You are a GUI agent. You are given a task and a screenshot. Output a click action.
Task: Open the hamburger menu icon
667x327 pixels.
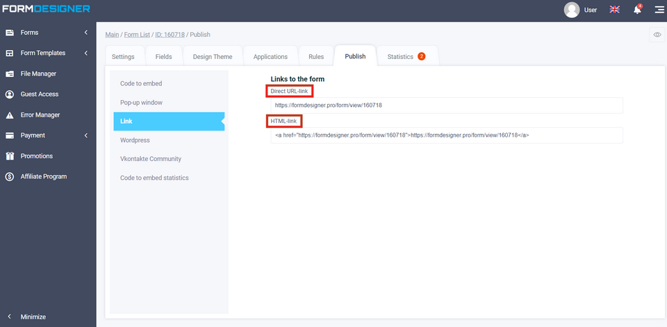(658, 10)
